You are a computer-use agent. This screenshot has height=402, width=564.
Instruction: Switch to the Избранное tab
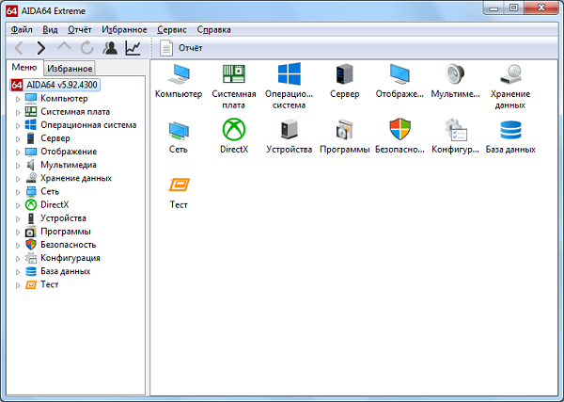[x=70, y=68]
